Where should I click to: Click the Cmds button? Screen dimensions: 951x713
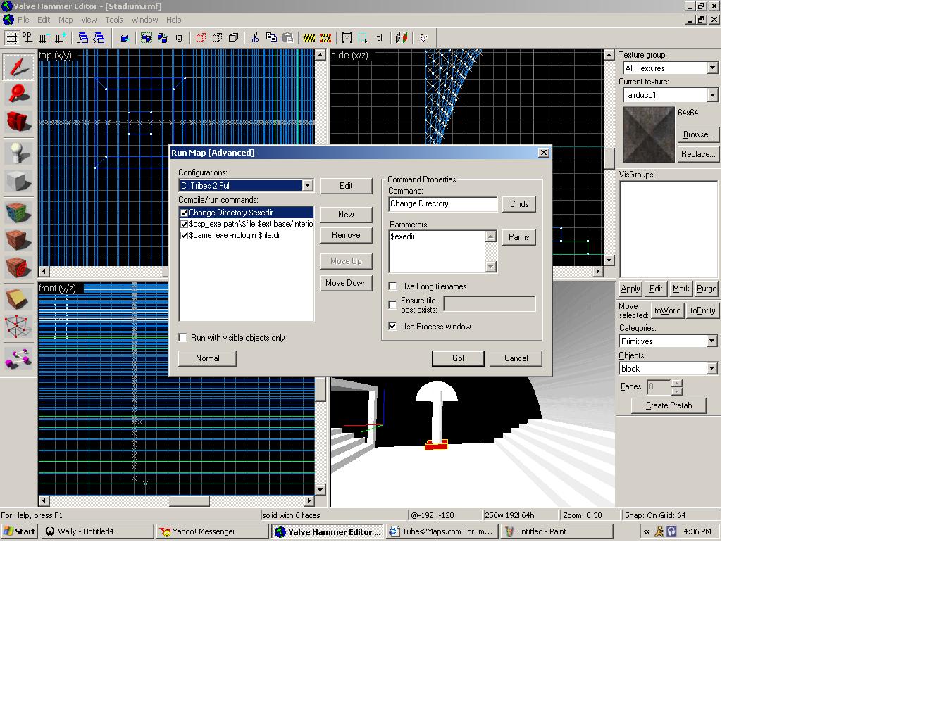(519, 204)
